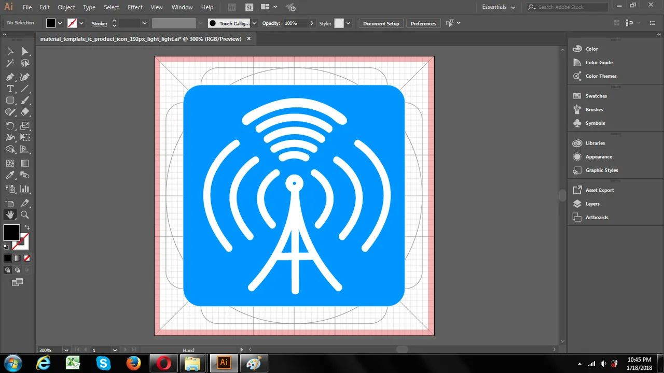
Task: Open Adobe Bridge via Br icon
Action: click(x=232, y=7)
